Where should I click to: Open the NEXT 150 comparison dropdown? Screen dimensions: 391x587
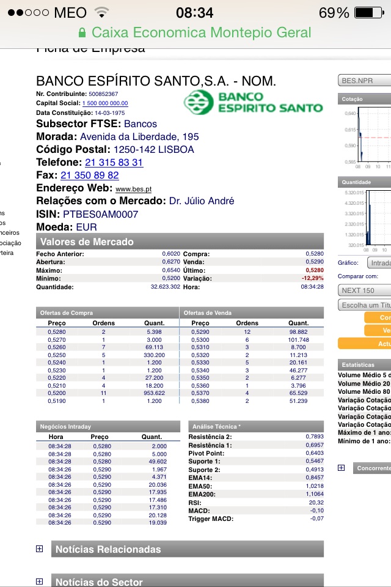pos(364,290)
